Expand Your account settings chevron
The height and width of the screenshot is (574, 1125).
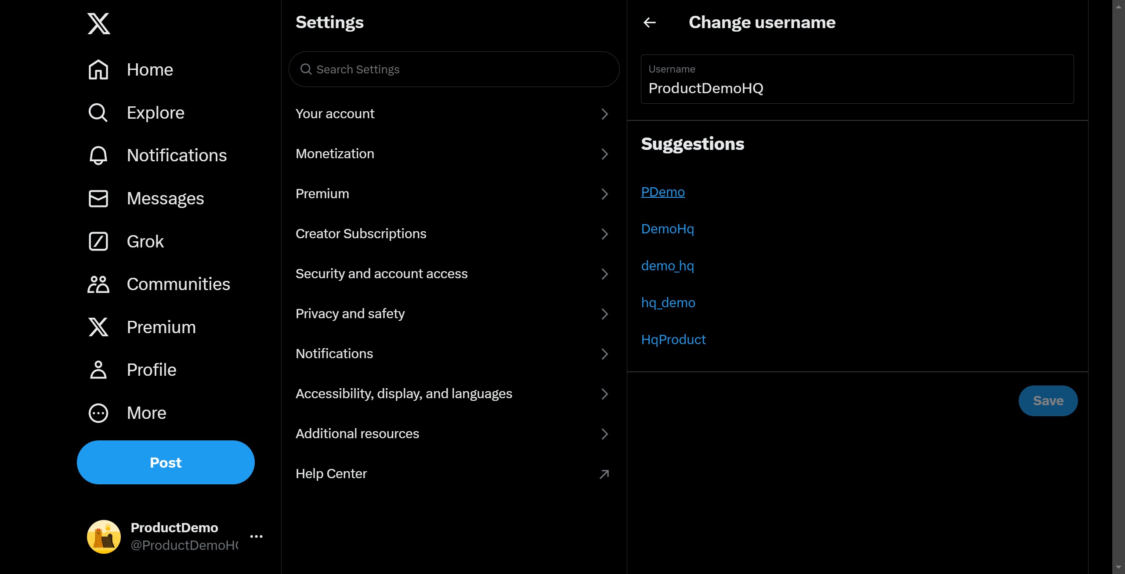(605, 114)
